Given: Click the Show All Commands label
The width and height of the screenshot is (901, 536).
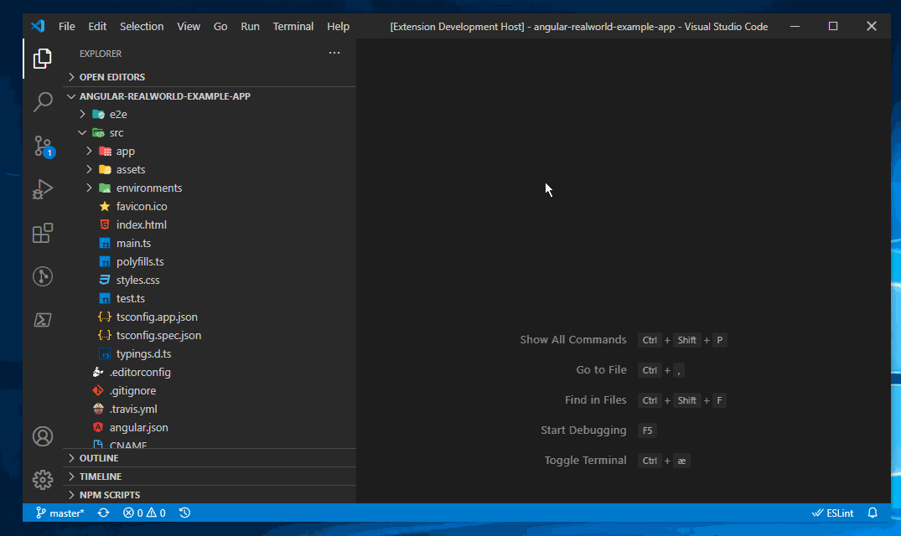Looking at the screenshot, I should coord(573,340).
